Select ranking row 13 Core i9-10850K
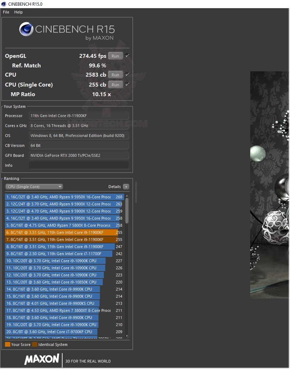 64,282
